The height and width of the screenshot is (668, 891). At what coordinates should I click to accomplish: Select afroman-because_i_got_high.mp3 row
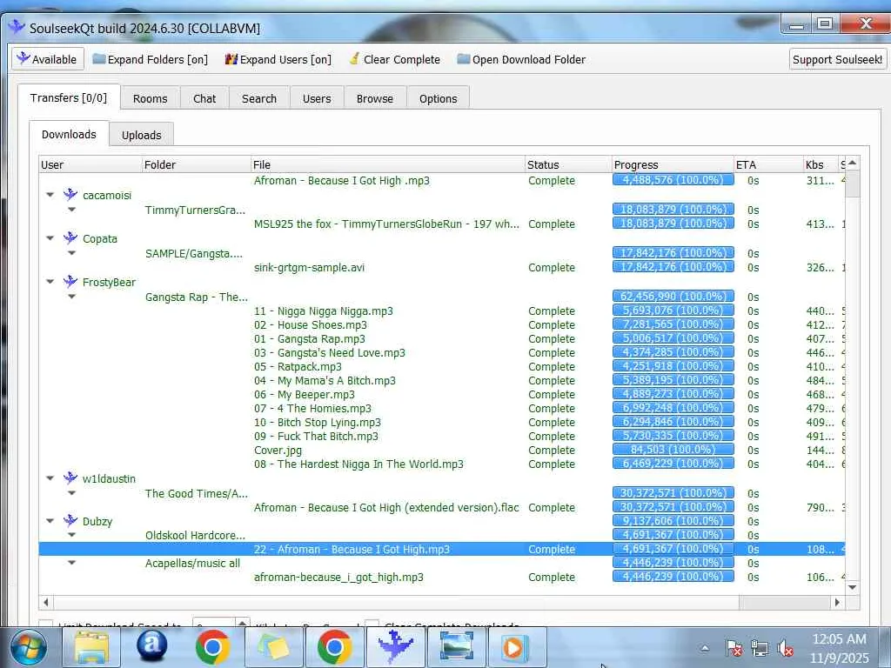[x=441, y=578]
